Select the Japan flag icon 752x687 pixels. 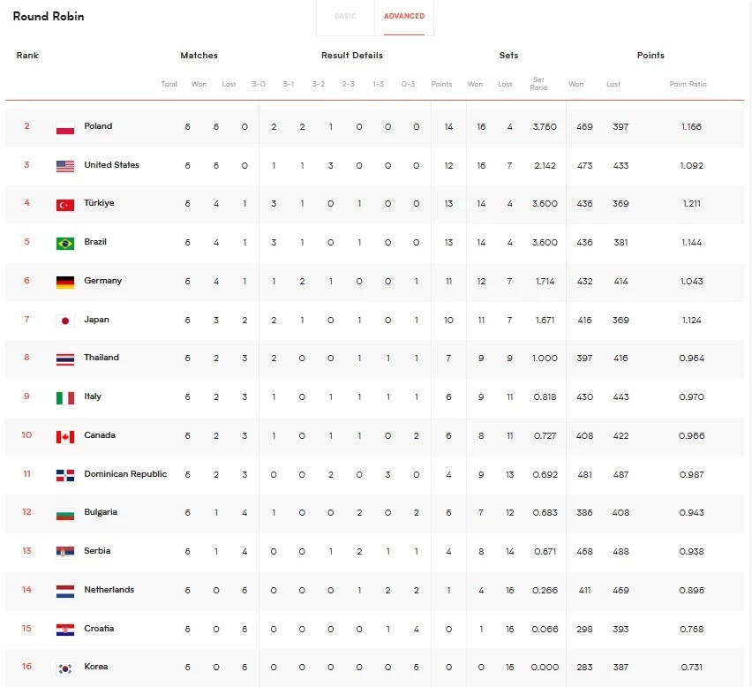[x=64, y=320]
